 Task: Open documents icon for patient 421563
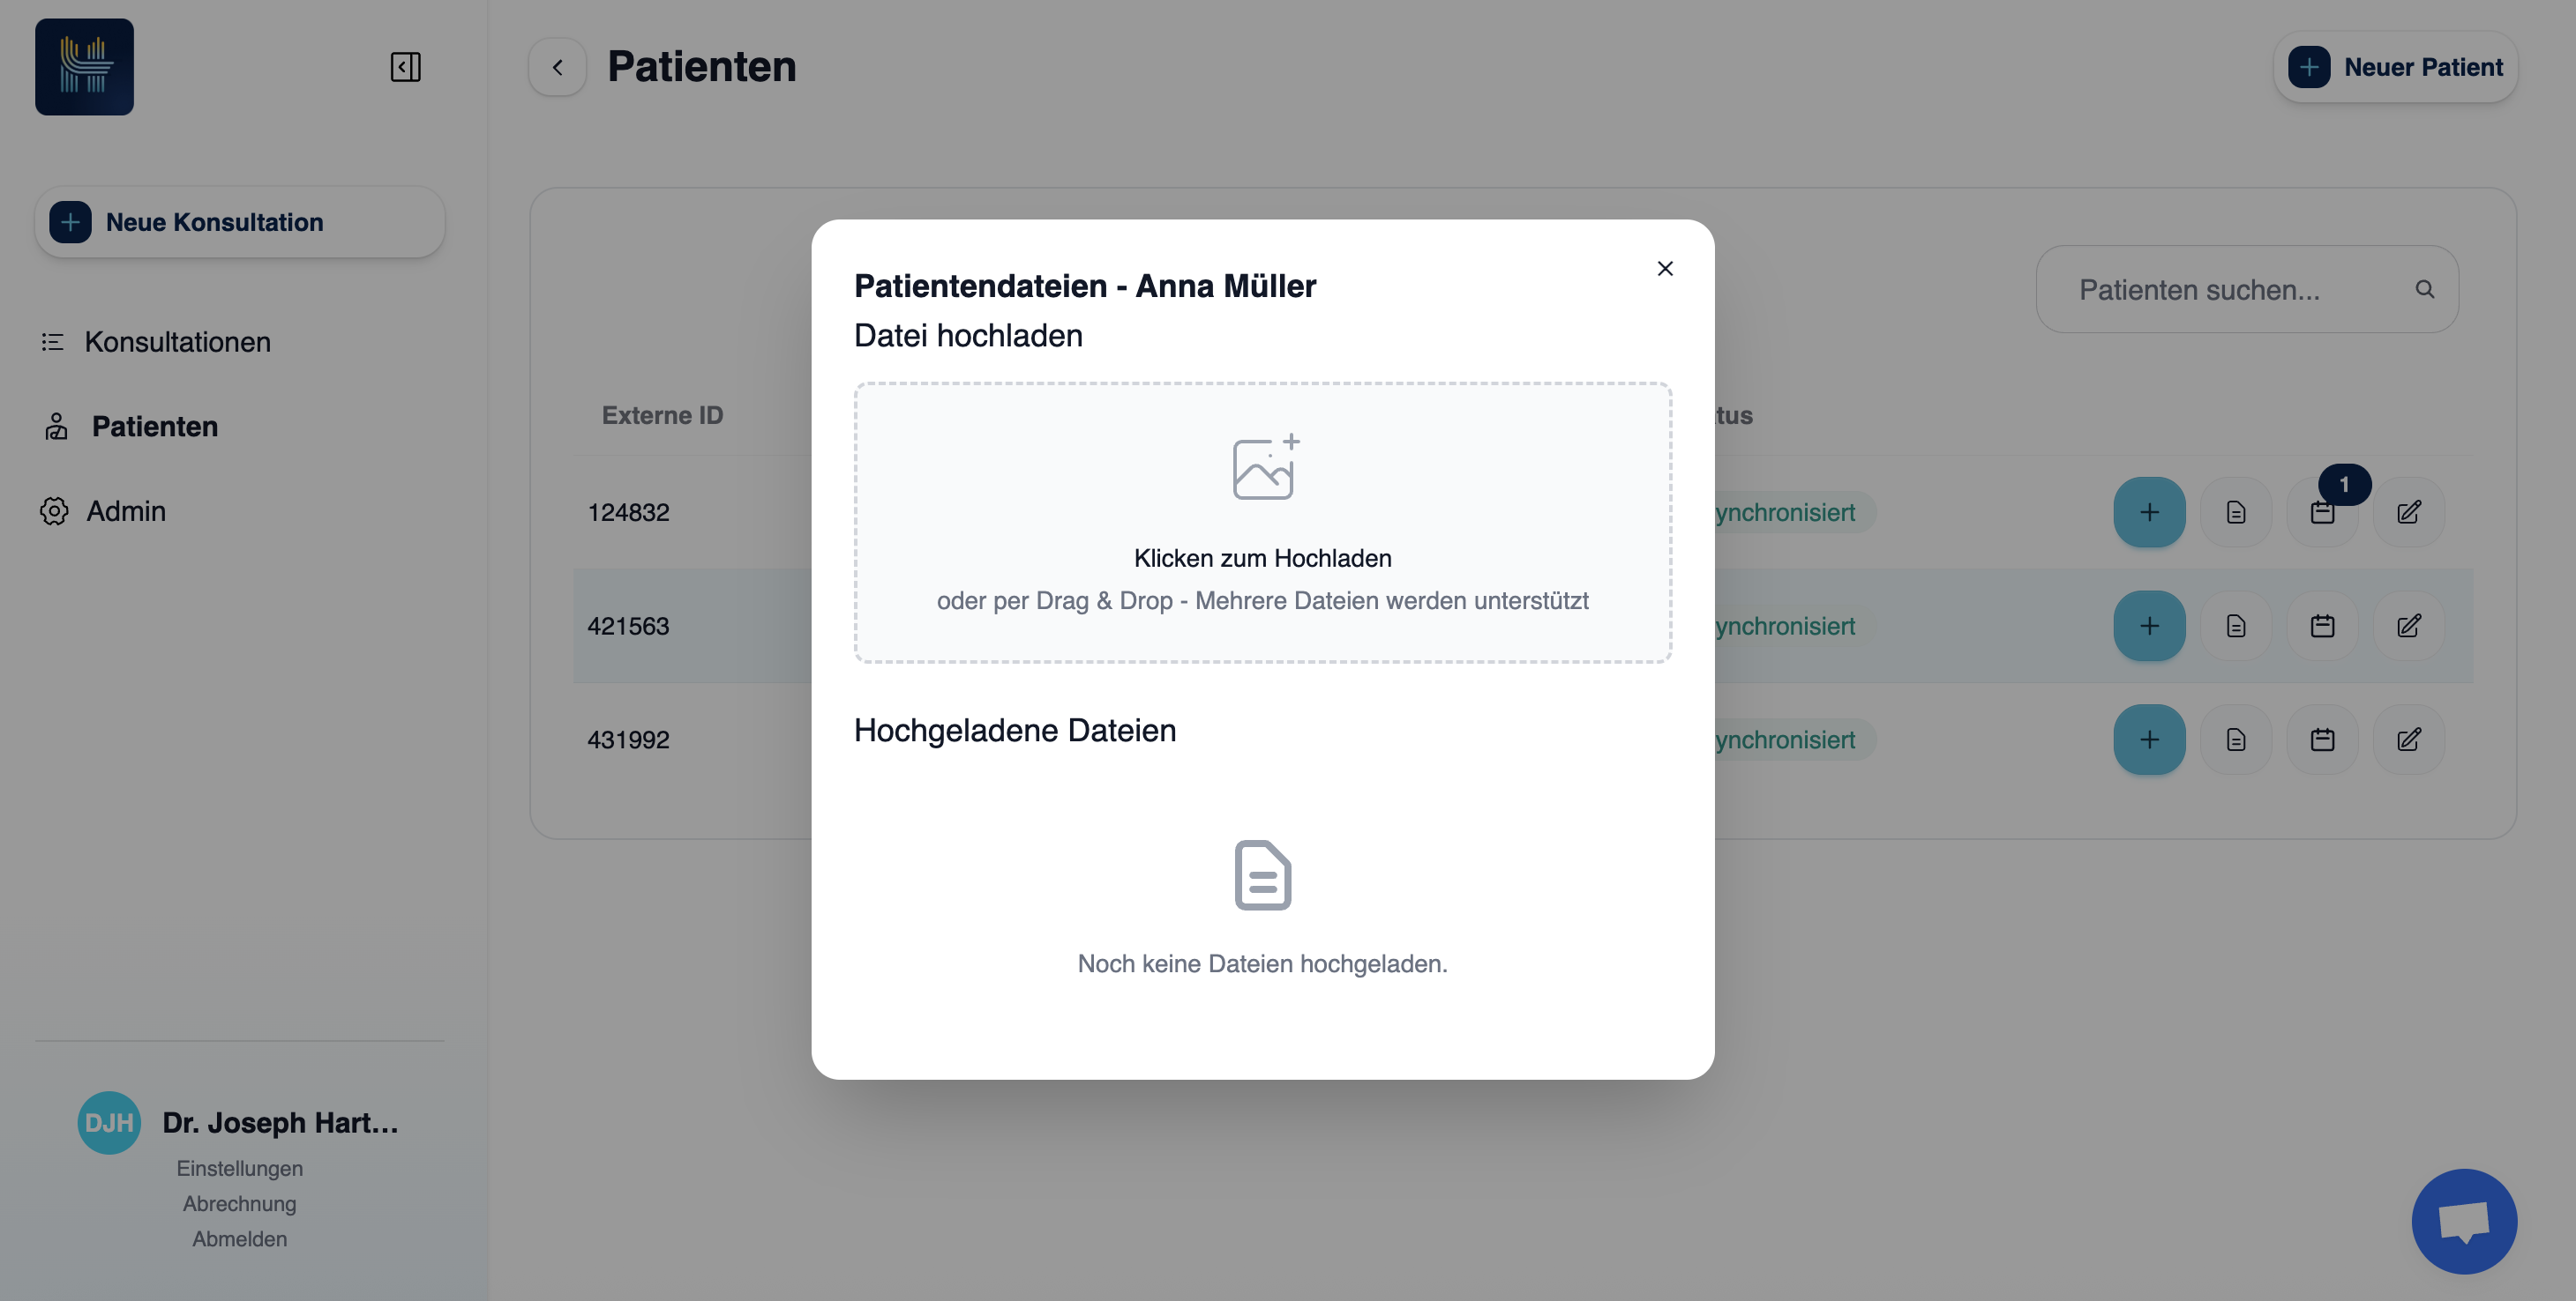pos(2235,626)
